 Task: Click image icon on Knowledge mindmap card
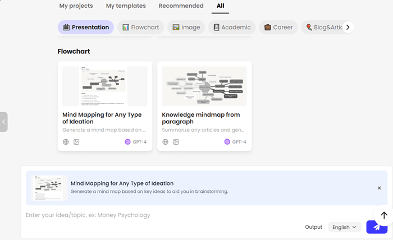click(x=176, y=142)
